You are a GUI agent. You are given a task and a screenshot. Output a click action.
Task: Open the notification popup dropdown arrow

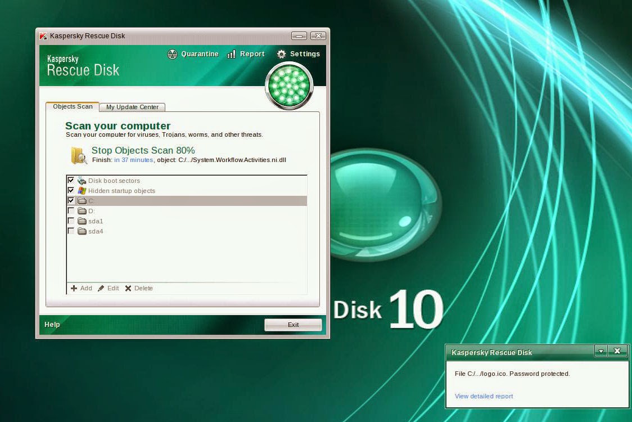601,351
